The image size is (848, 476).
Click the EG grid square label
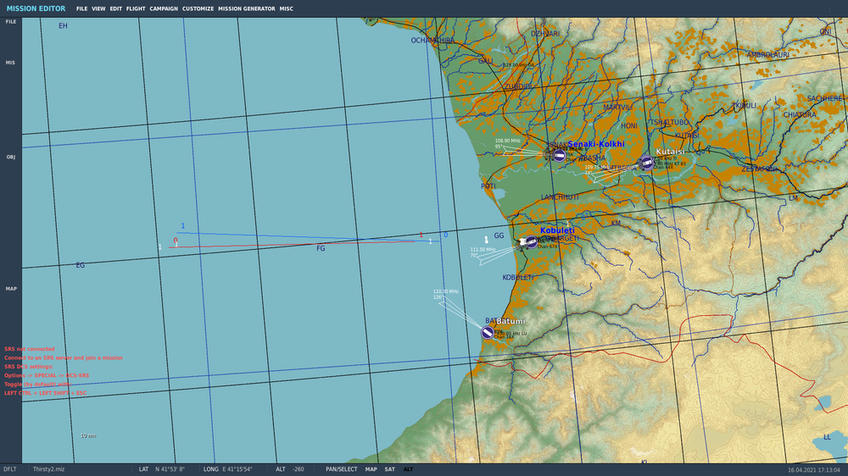point(80,265)
